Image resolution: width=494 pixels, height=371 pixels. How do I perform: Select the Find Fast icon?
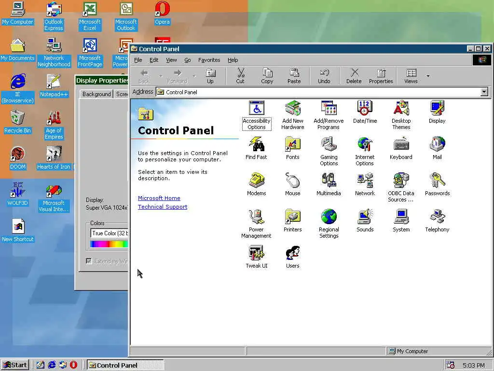[256, 148]
